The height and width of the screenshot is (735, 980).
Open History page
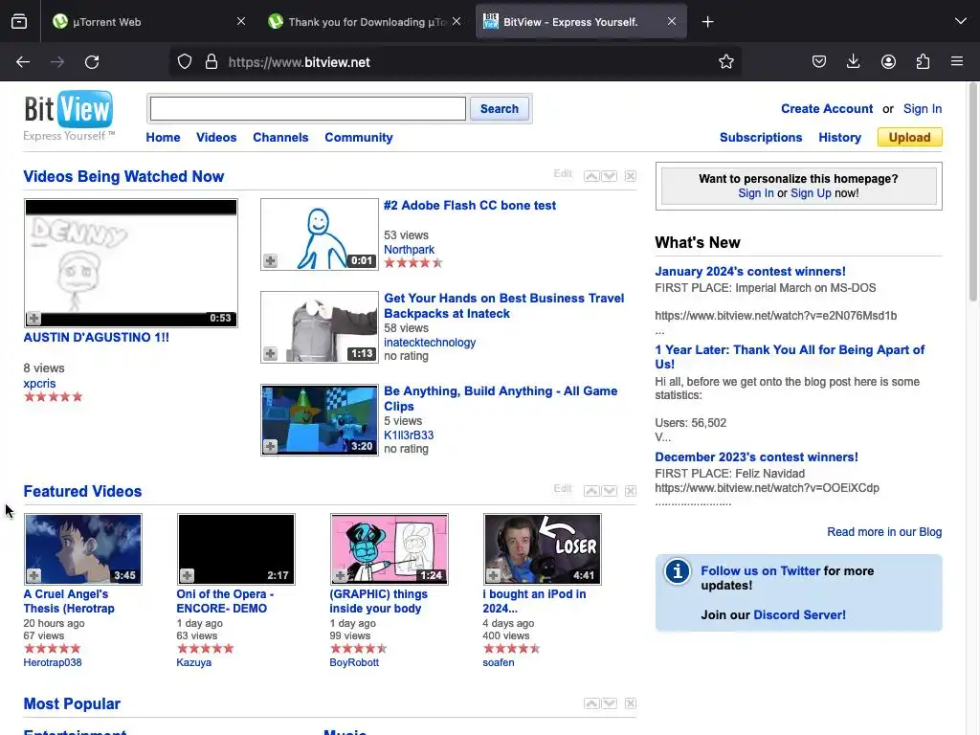(x=839, y=138)
